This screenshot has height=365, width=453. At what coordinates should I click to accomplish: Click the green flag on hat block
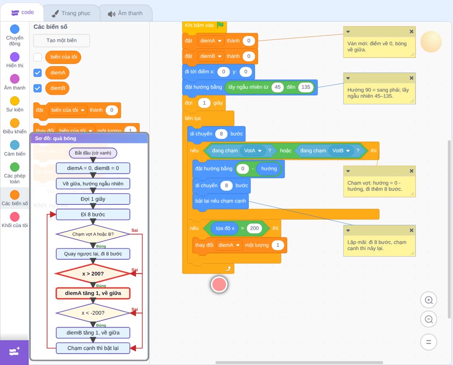coord(221,25)
